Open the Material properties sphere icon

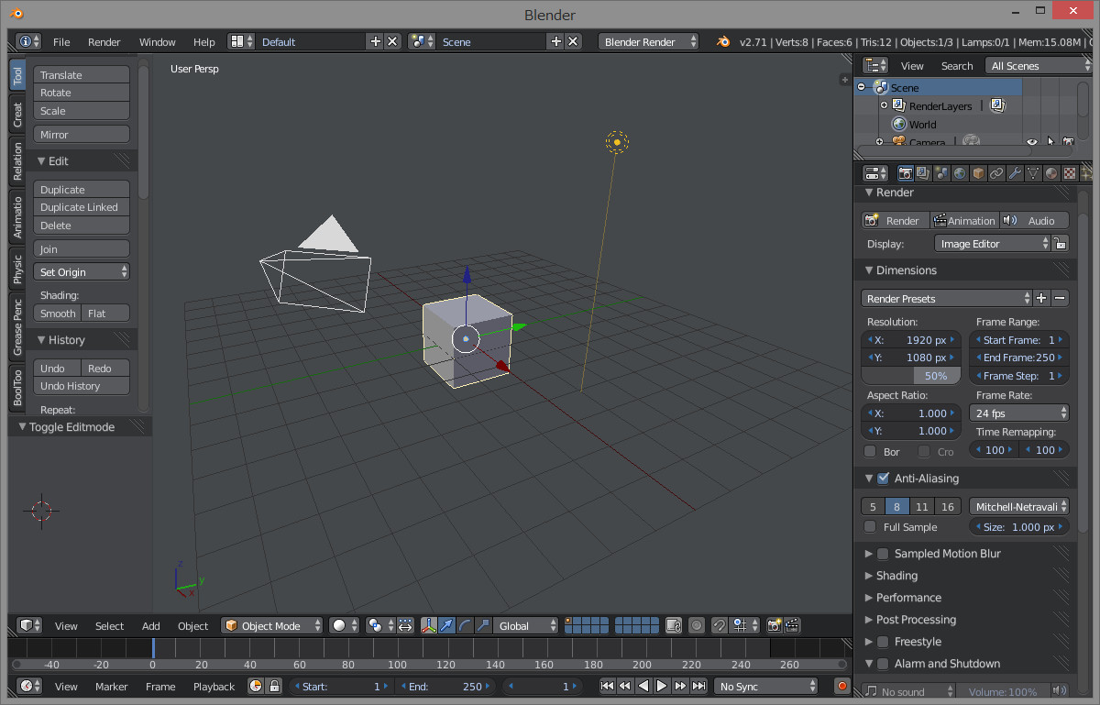(x=1051, y=173)
